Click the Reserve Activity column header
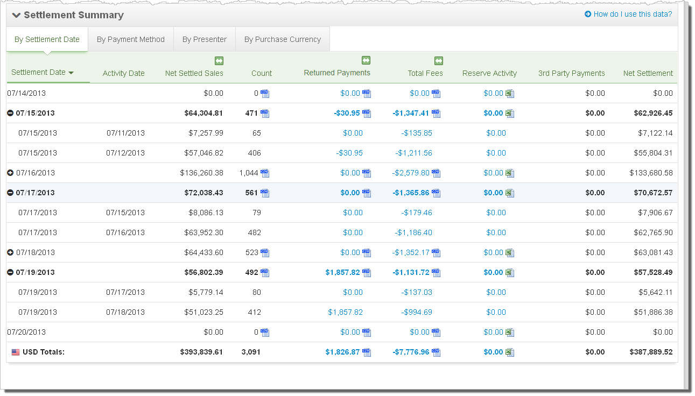 point(489,74)
